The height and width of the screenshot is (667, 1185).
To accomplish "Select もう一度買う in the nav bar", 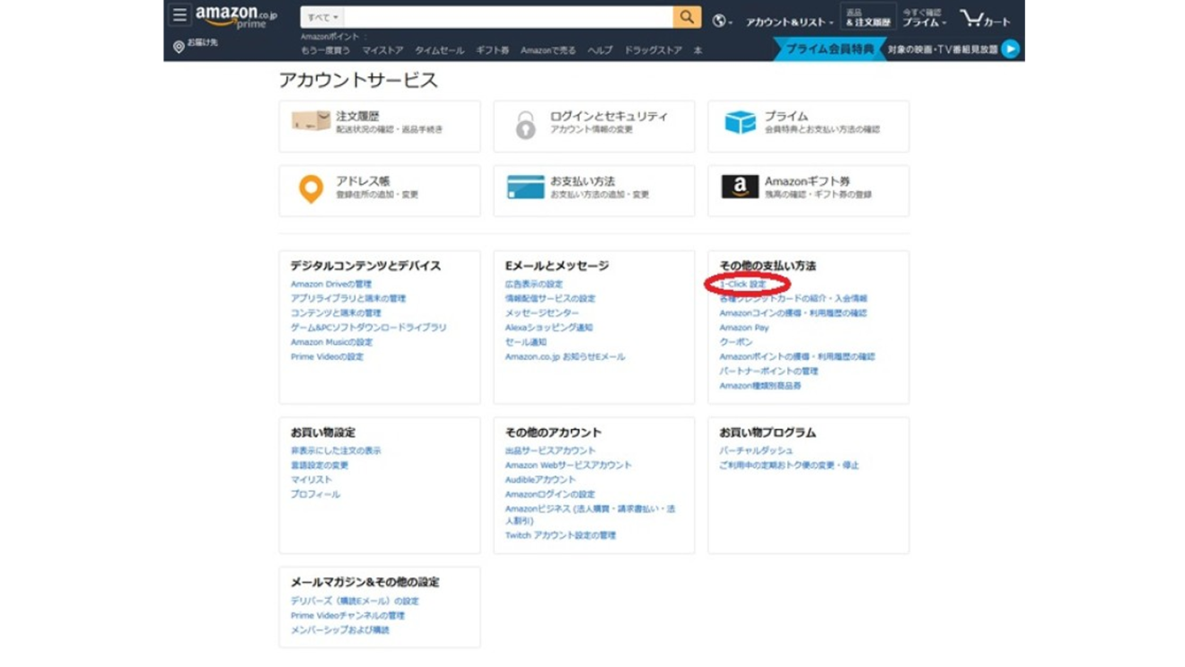I will [x=325, y=51].
